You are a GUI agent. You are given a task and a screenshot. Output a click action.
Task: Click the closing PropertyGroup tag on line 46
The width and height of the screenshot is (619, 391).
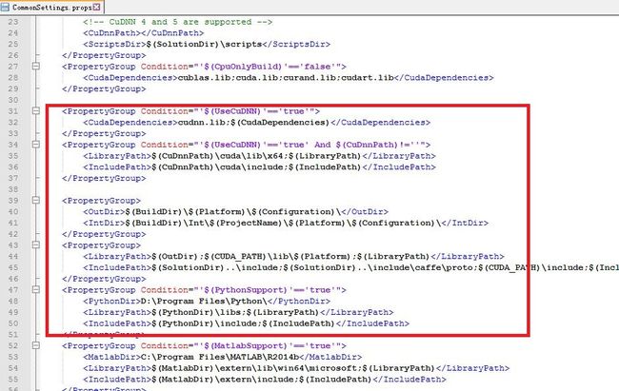click(x=104, y=279)
